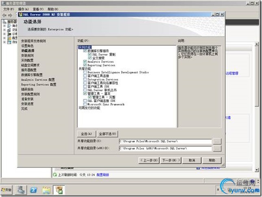Click the 磁盘空间要求 step
262x197 pixels.
pos(30,65)
